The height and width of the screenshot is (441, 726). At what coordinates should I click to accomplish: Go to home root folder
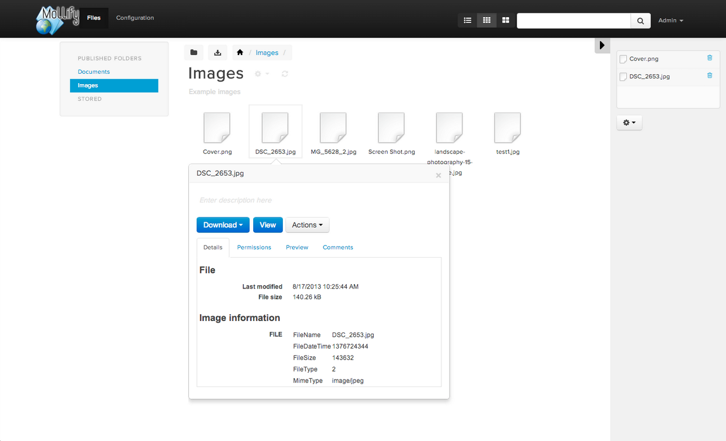click(x=240, y=52)
